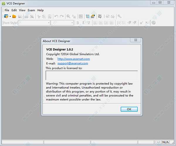
Task: Click the exam tree structure icon
Action: [87, 16]
